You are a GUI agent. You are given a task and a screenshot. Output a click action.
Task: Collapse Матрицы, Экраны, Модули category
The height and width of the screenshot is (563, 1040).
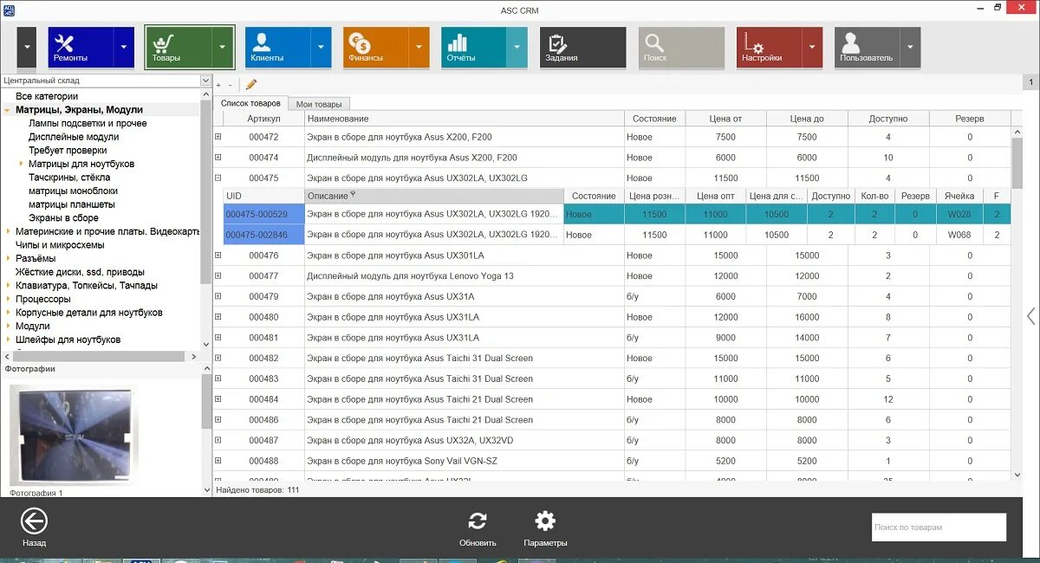pos(7,110)
